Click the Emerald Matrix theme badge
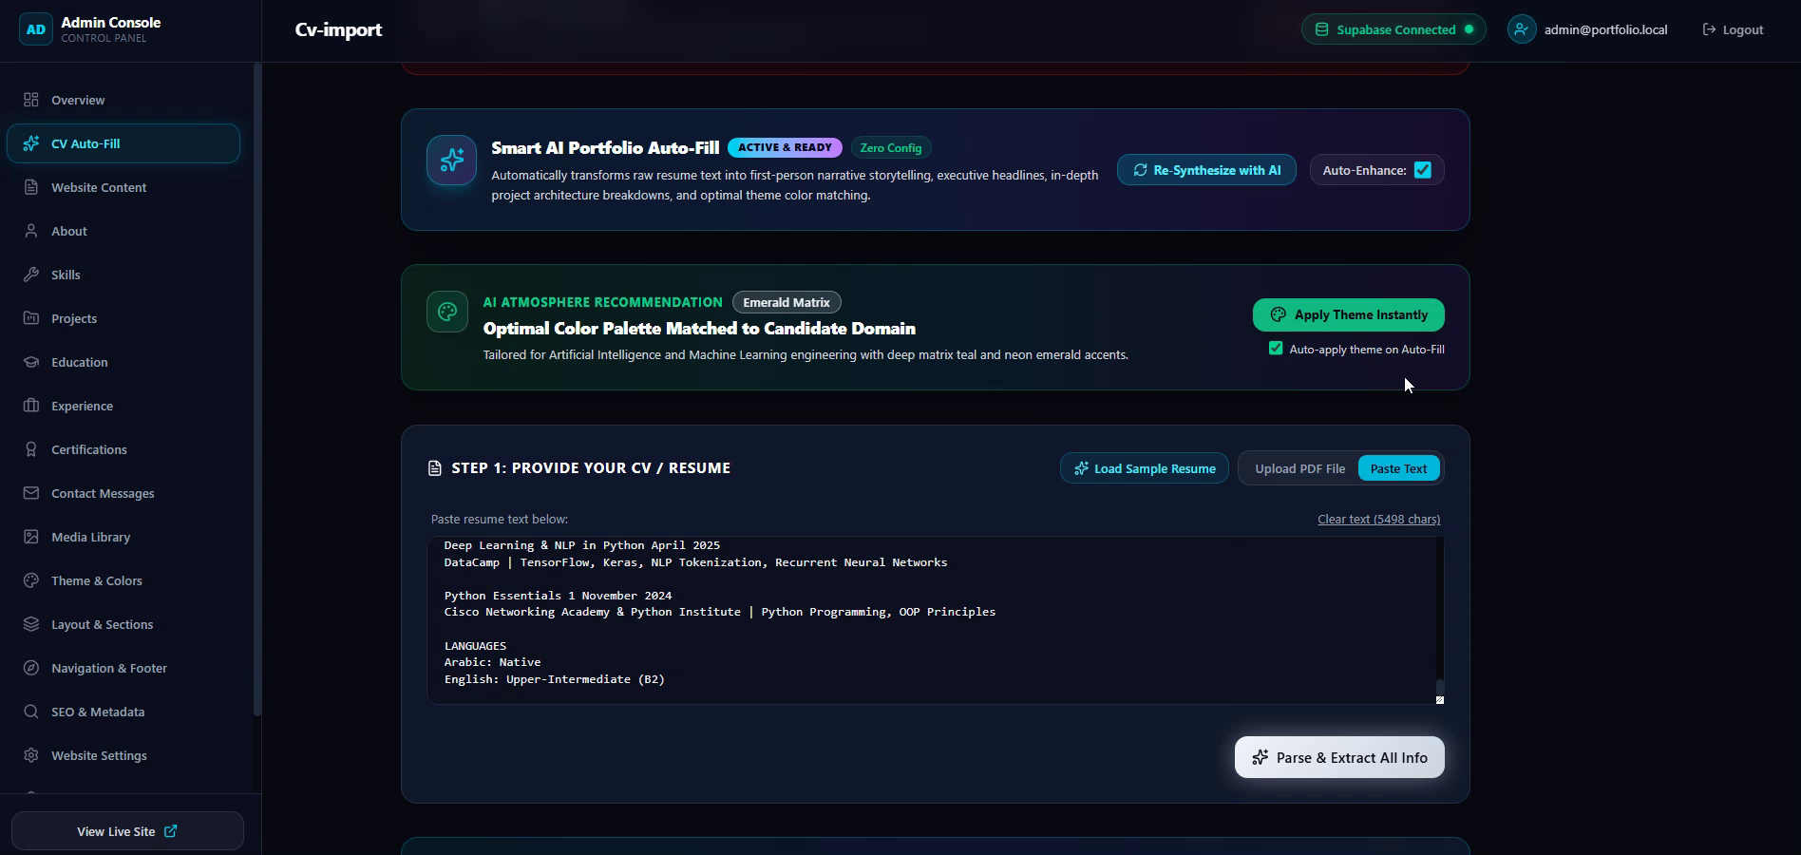The image size is (1801, 855). 787,302
